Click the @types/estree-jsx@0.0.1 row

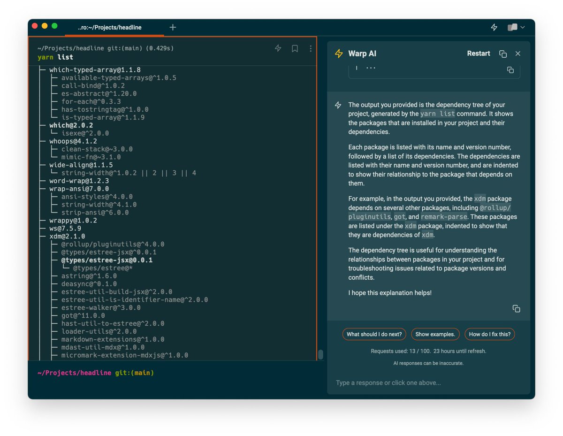tap(107, 260)
